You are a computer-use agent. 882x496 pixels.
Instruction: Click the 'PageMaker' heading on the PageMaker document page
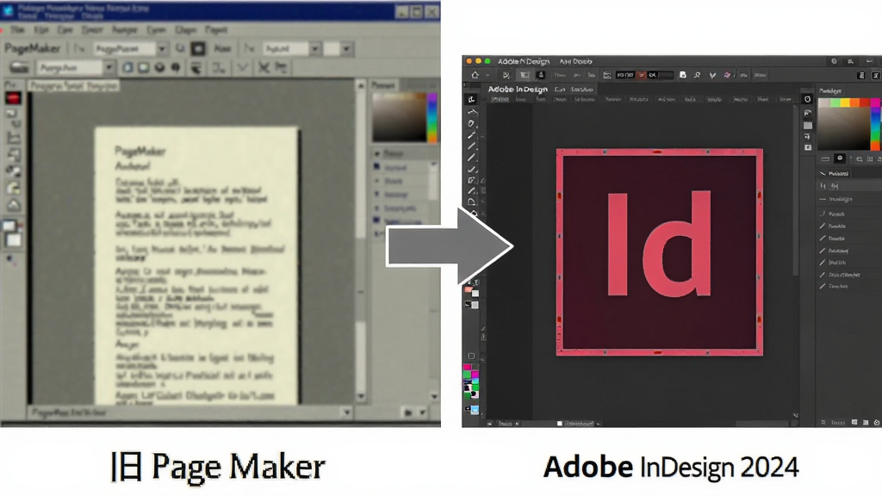140,151
